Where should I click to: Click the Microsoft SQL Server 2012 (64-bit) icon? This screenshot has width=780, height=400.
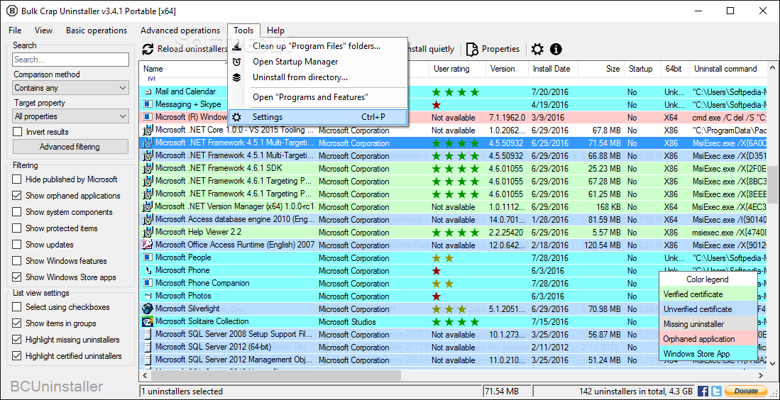[147, 347]
